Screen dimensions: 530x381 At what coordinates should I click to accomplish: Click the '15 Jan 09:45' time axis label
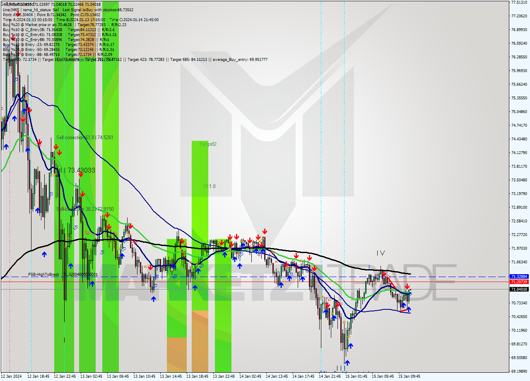[x=410, y=376]
